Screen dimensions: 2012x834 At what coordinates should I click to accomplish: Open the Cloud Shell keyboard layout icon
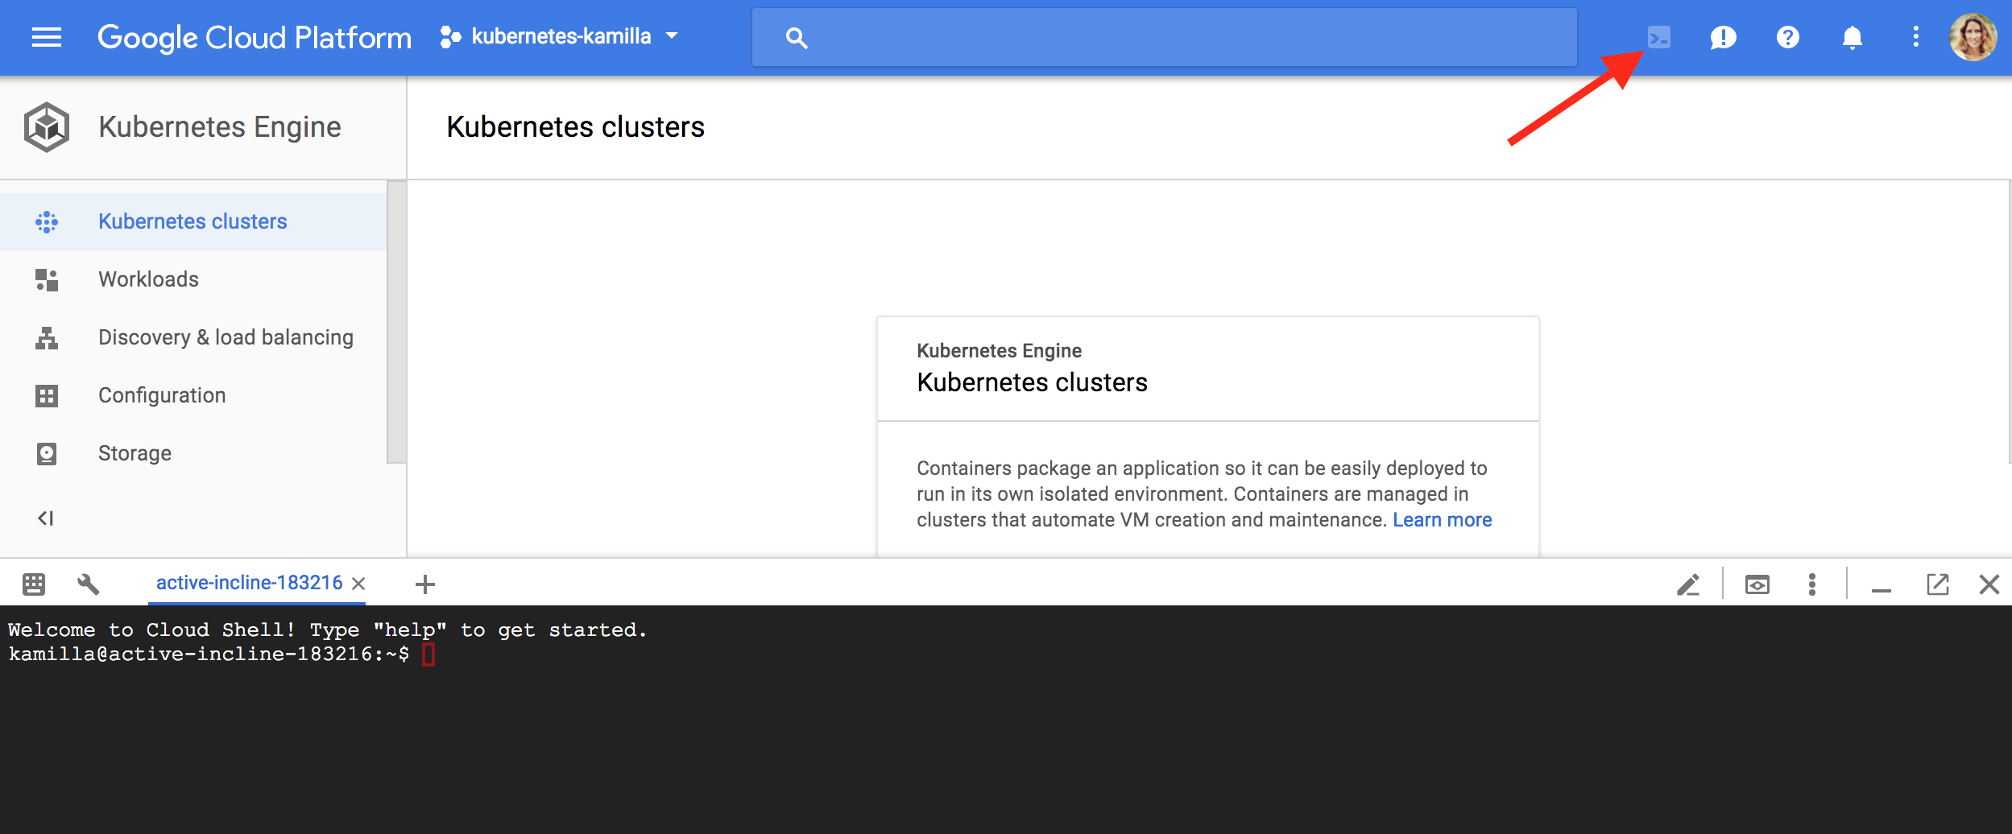coord(33,584)
